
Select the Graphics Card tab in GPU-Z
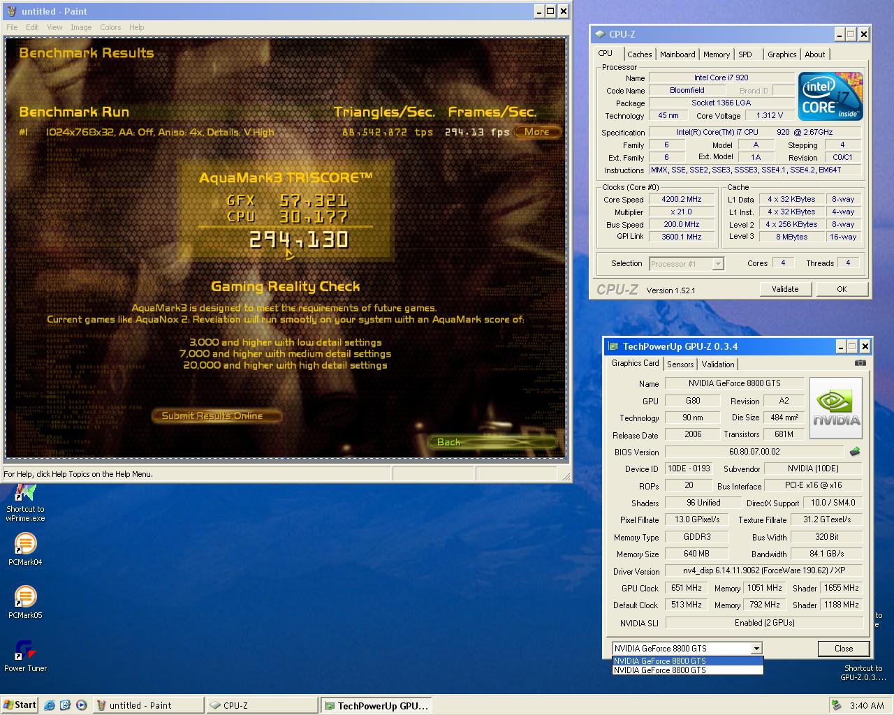tap(635, 363)
